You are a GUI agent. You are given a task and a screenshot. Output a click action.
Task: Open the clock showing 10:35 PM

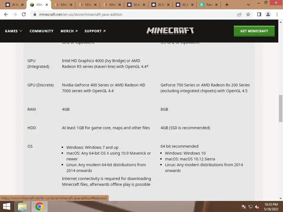(x=271, y=206)
